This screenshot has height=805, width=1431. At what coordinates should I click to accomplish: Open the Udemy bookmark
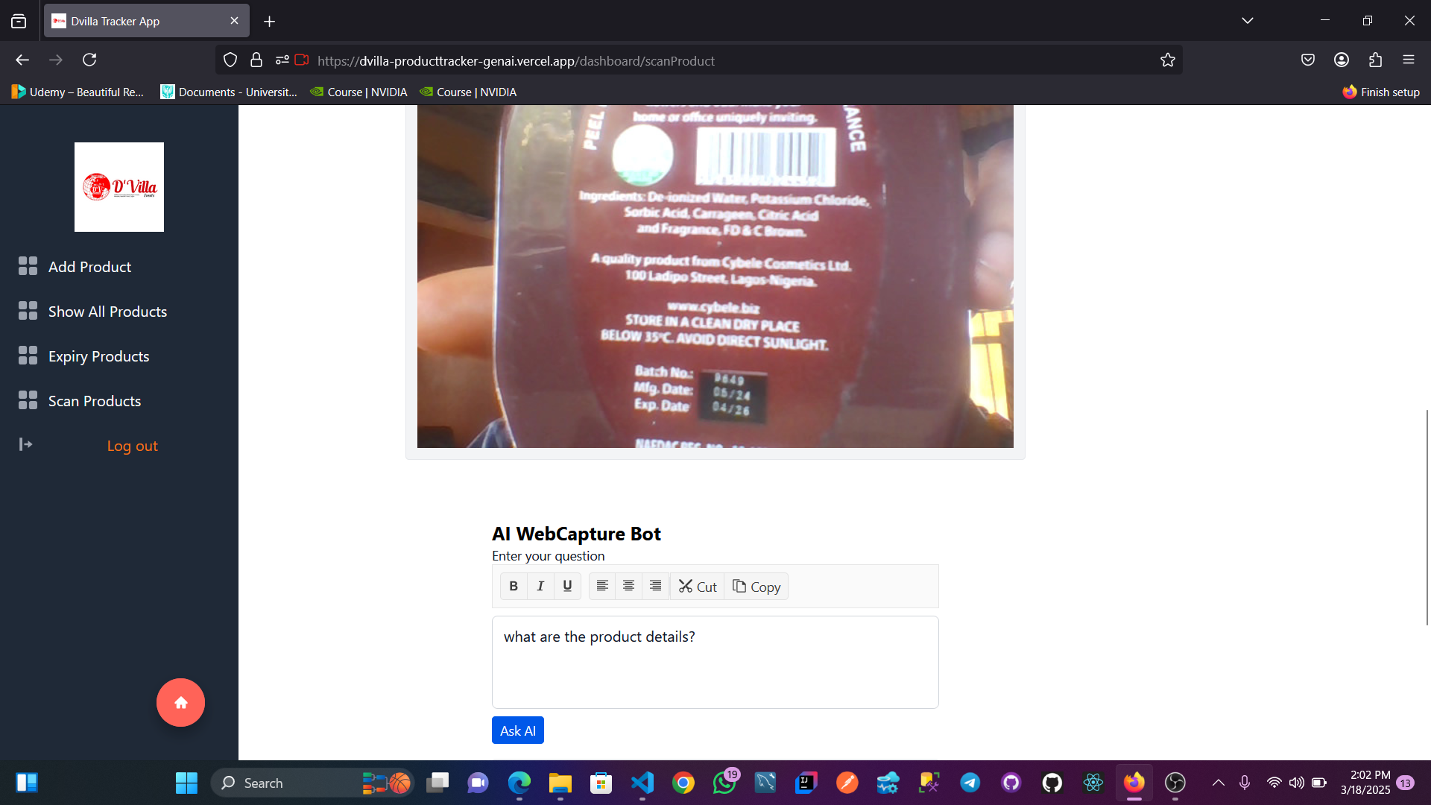coord(78,92)
